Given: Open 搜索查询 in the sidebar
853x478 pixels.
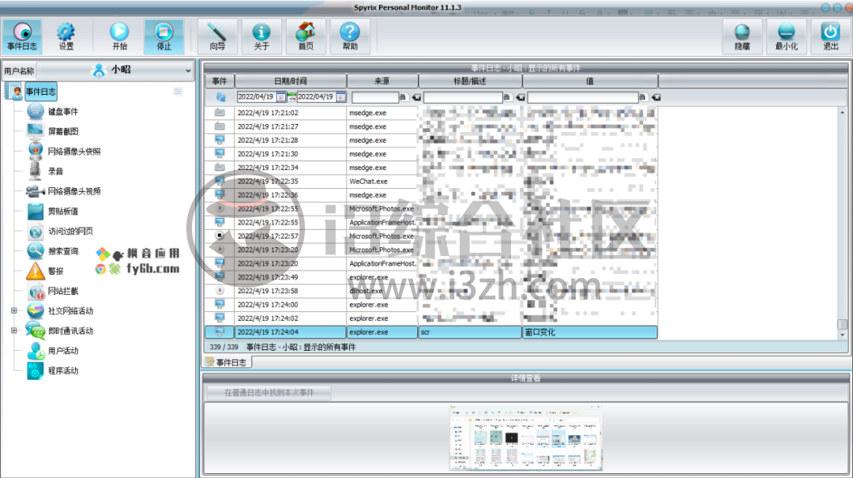Looking at the screenshot, I should coord(62,251).
